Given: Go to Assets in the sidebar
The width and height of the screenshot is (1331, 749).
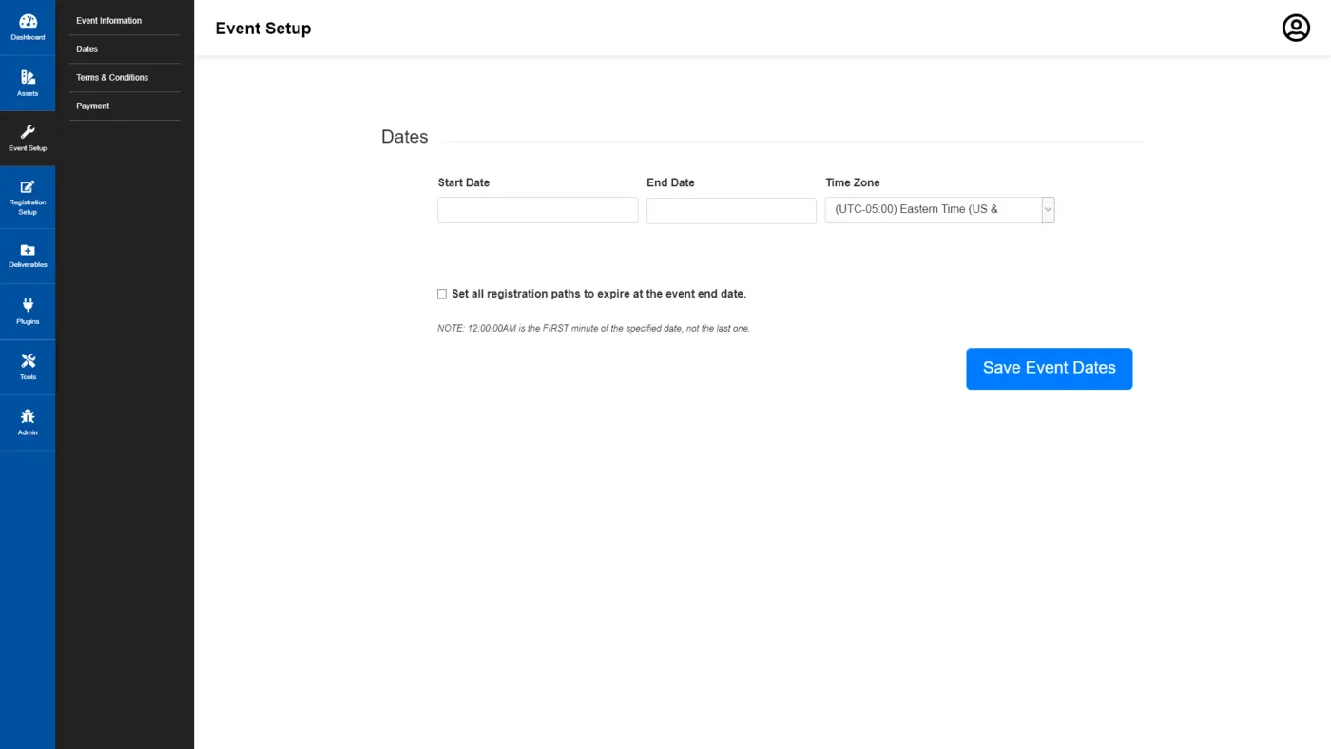Looking at the screenshot, I should pos(28,84).
